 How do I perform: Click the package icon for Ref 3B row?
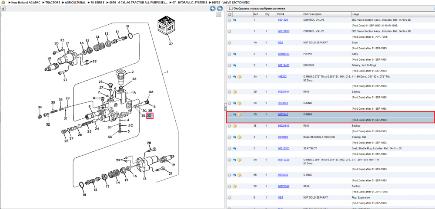click(x=234, y=91)
